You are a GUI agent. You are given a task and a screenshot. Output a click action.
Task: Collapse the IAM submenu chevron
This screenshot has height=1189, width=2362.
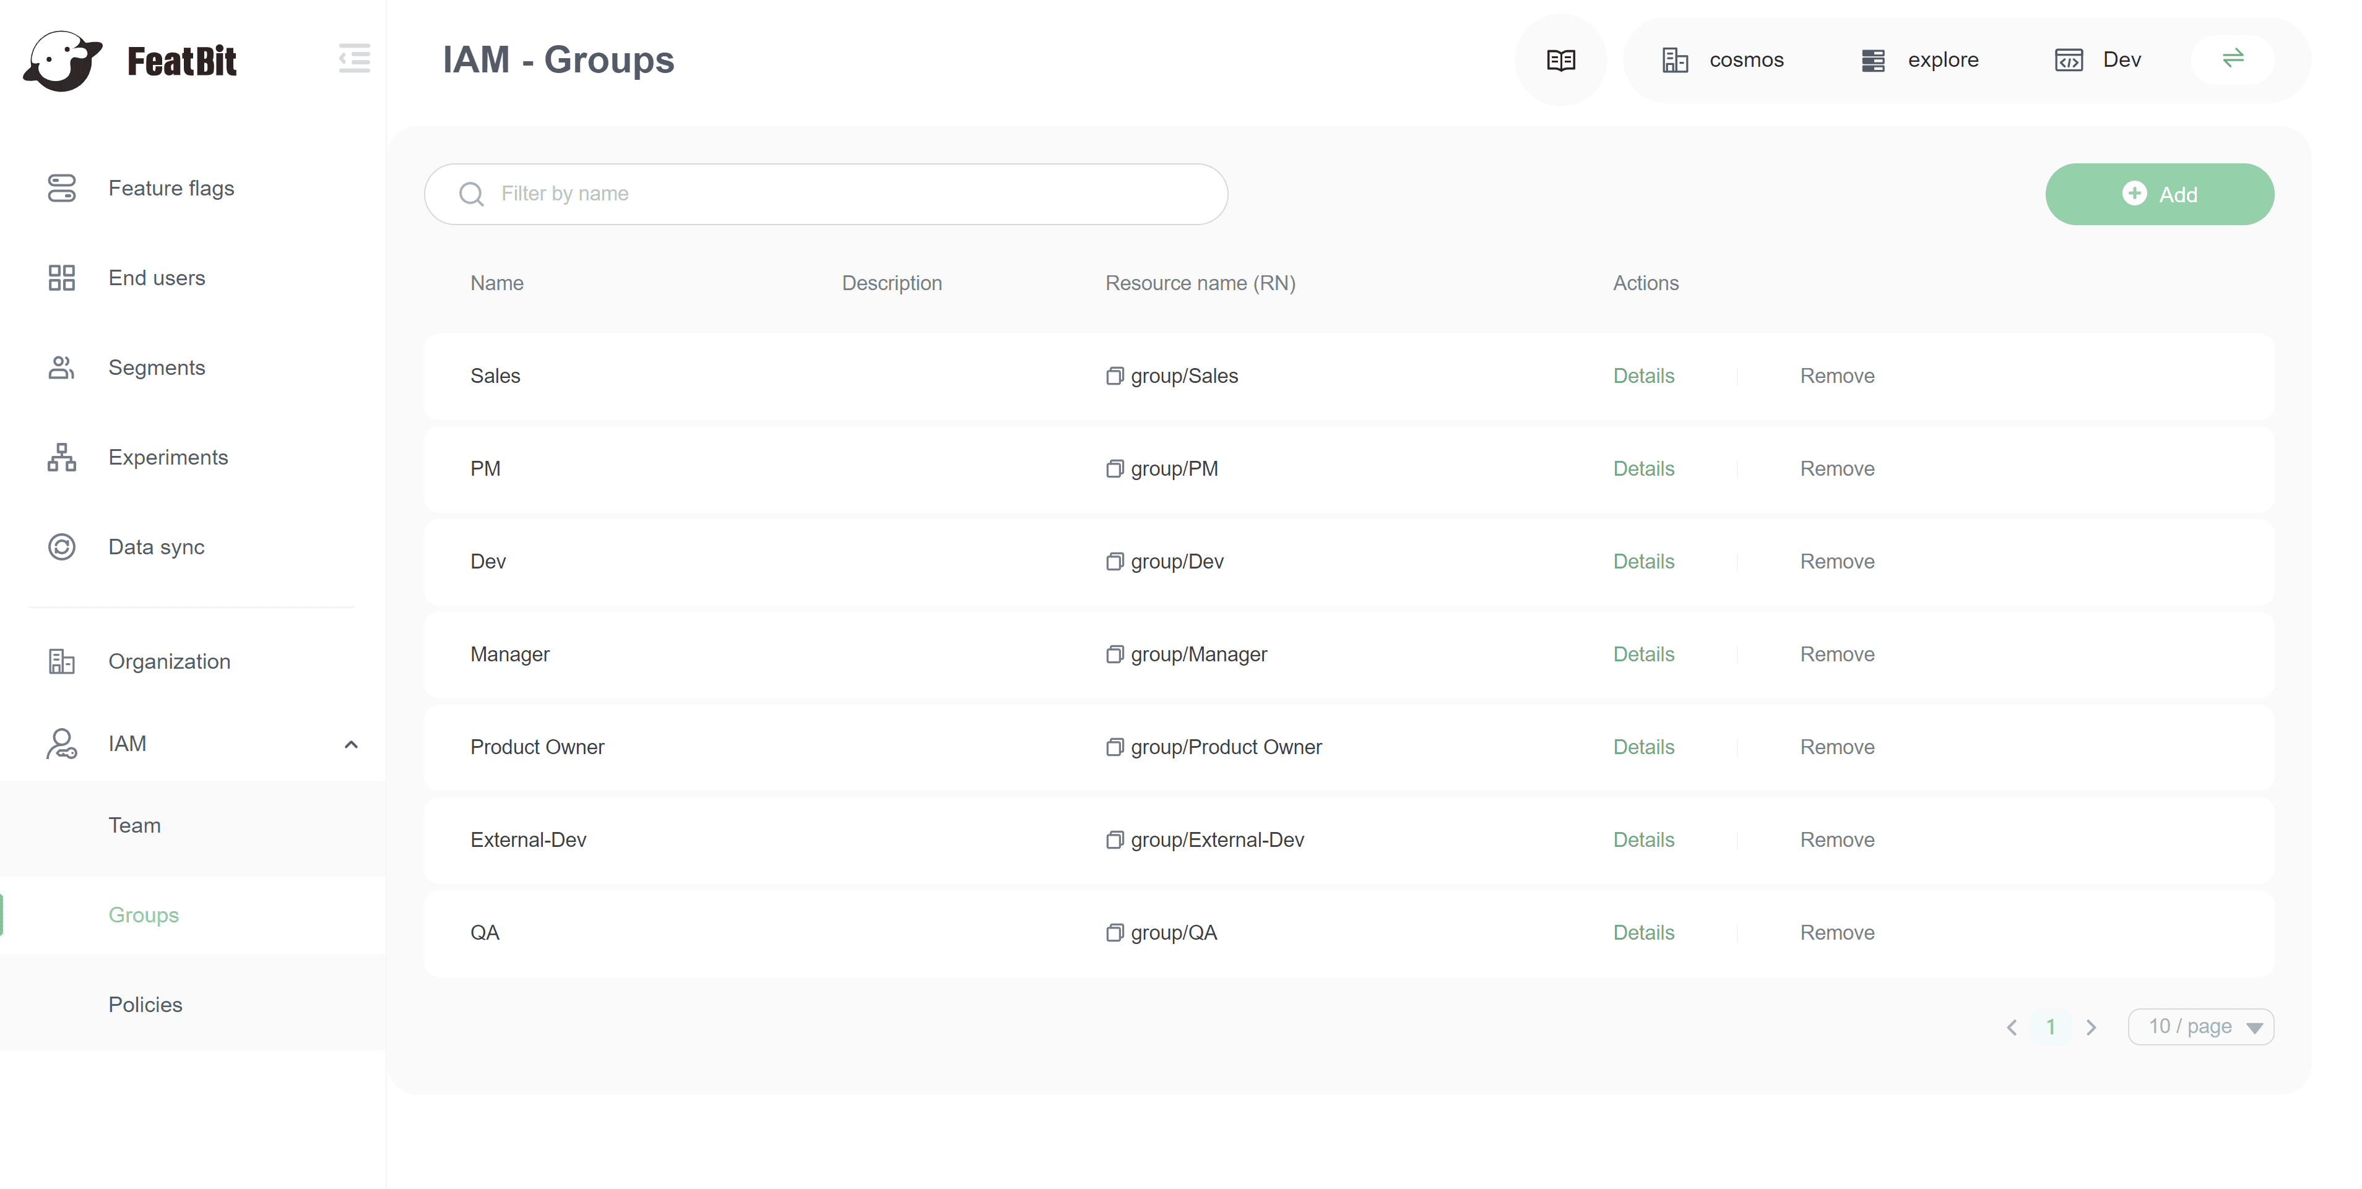350,744
